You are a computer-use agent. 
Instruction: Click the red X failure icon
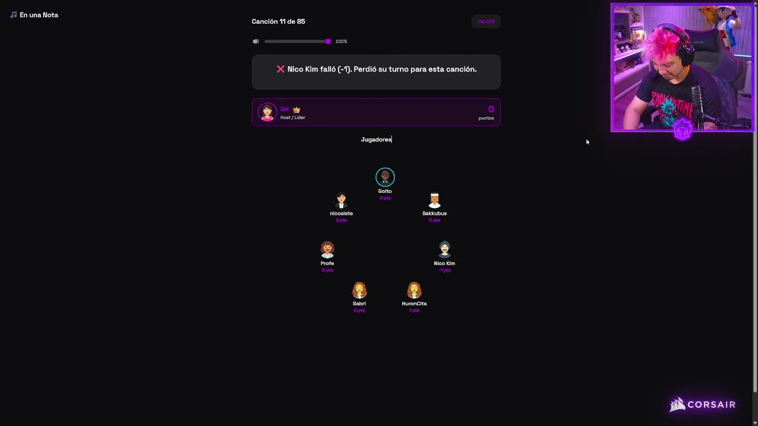point(281,69)
